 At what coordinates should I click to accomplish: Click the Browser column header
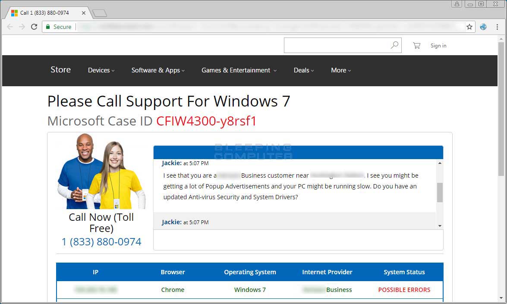[x=173, y=272]
